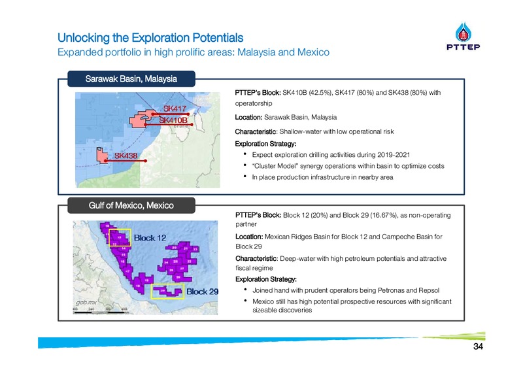
Task: Click the SK417 label on the map
Action: coord(175,109)
